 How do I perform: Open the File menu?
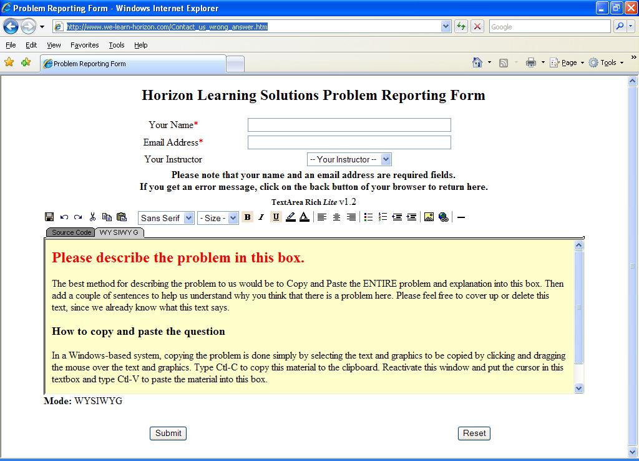(x=11, y=45)
